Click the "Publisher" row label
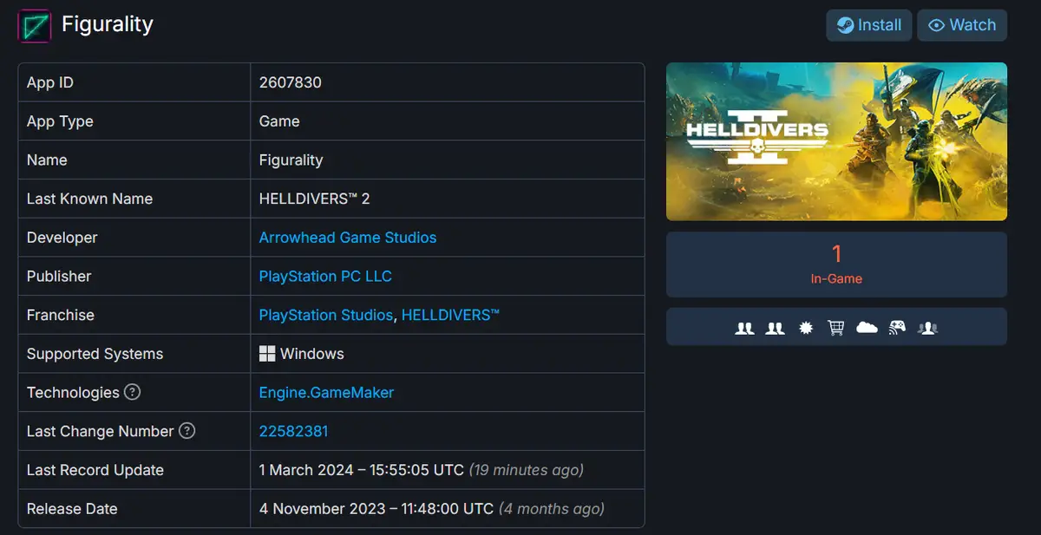Viewport: 1041px width, 535px height. [x=59, y=277]
